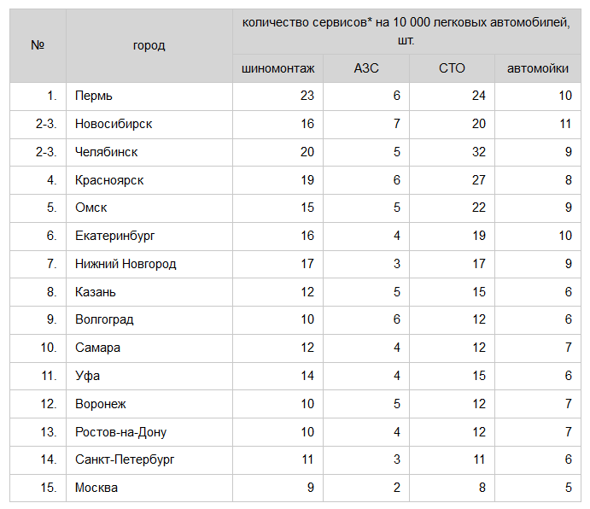Select the 'Санкт-Петербург' city cell
The image size is (590, 509).
pyautogui.click(x=125, y=459)
